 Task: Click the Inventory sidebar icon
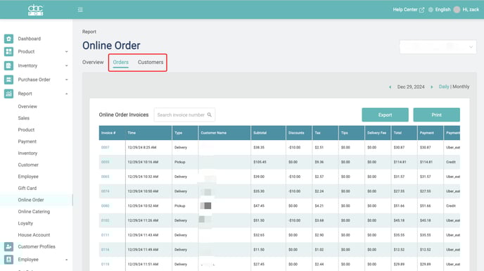click(x=8, y=65)
